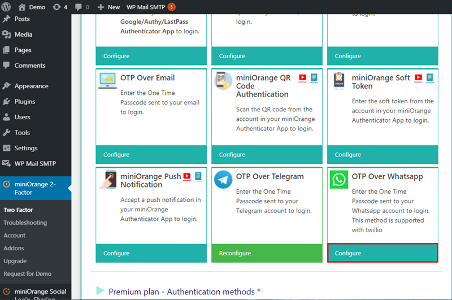This screenshot has height=300, width=452.
Task: Configure OTP Over Email method
Action: coord(151,155)
